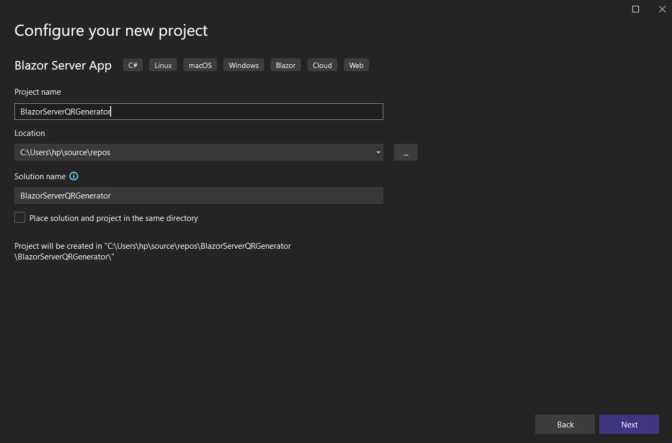Expand the Location dropdown arrow
Screen dimensions: 672x443
(378, 152)
